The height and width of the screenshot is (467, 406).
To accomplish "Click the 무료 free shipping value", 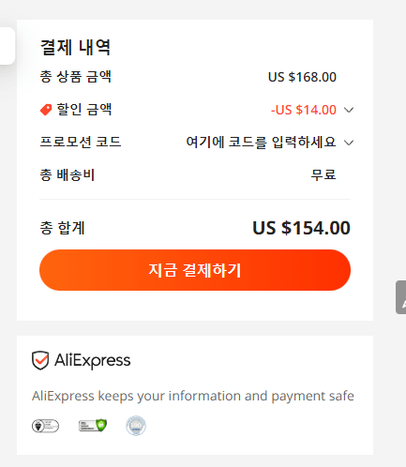I will [x=323, y=174].
